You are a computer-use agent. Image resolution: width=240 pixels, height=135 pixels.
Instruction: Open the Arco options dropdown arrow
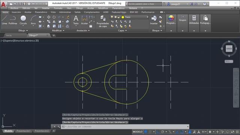coord(33,26)
